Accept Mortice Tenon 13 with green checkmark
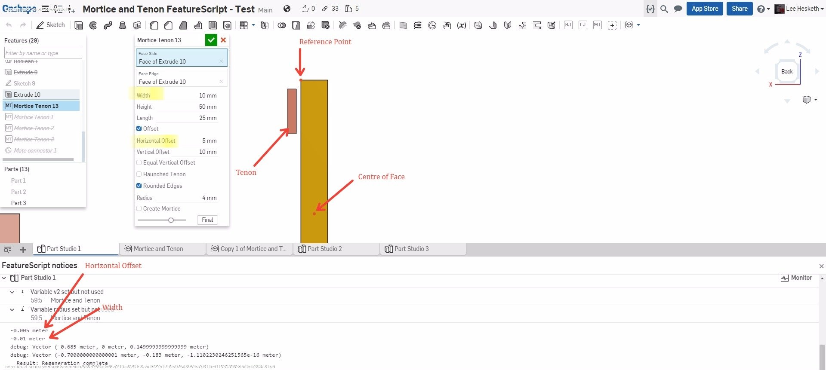The width and height of the screenshot is (826, 370). [211, 40]
